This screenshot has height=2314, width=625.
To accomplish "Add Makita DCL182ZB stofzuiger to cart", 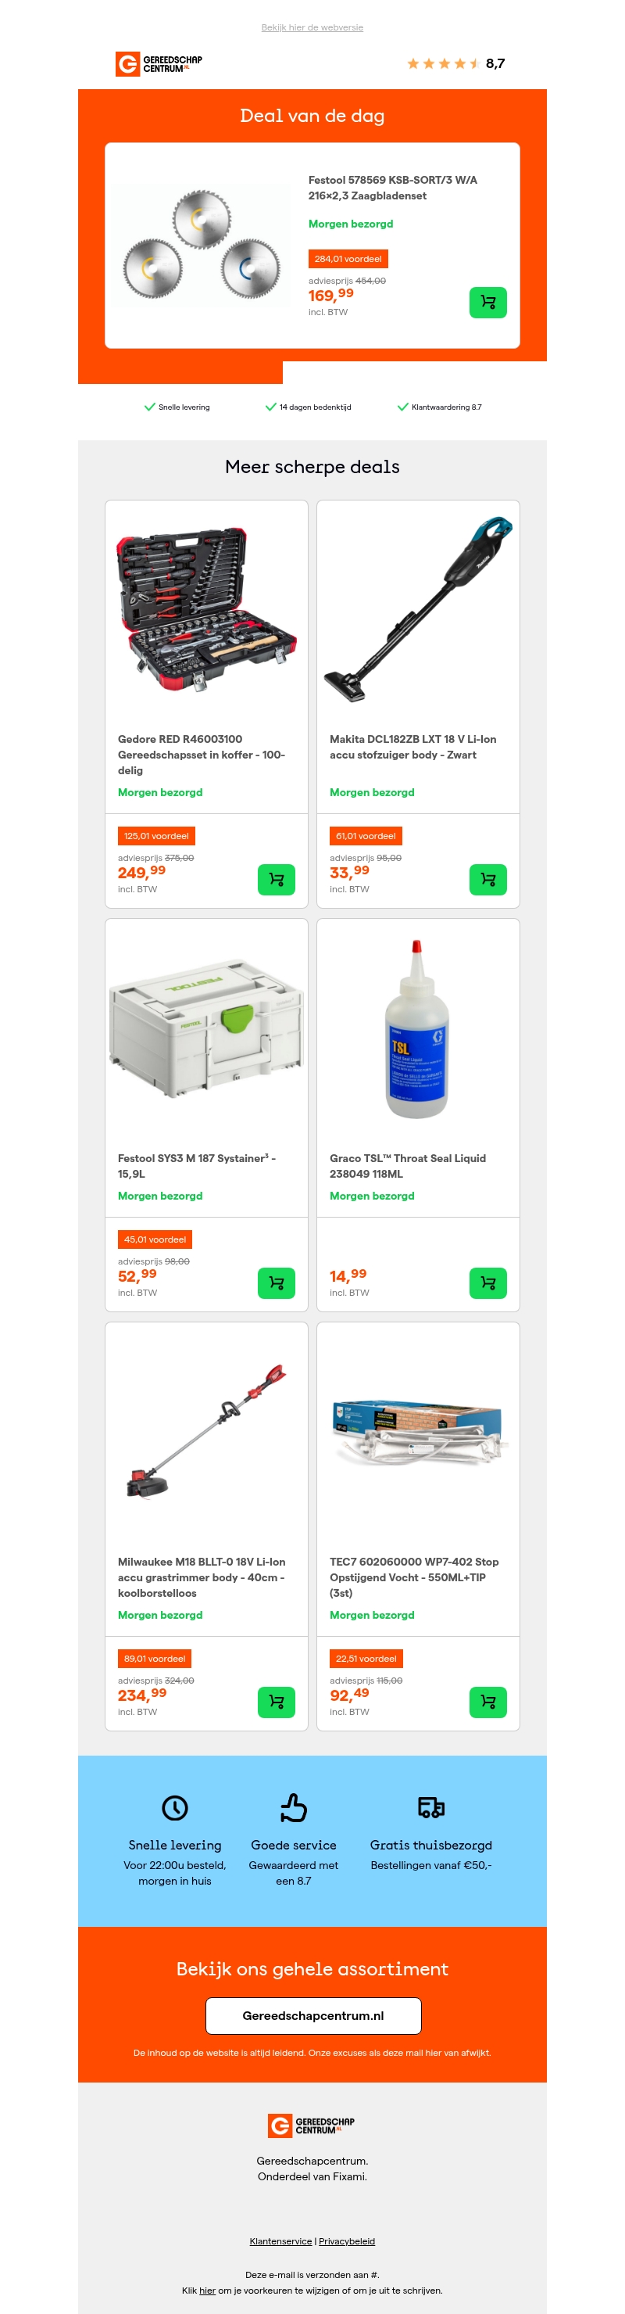I will click(x=487, y=880).
